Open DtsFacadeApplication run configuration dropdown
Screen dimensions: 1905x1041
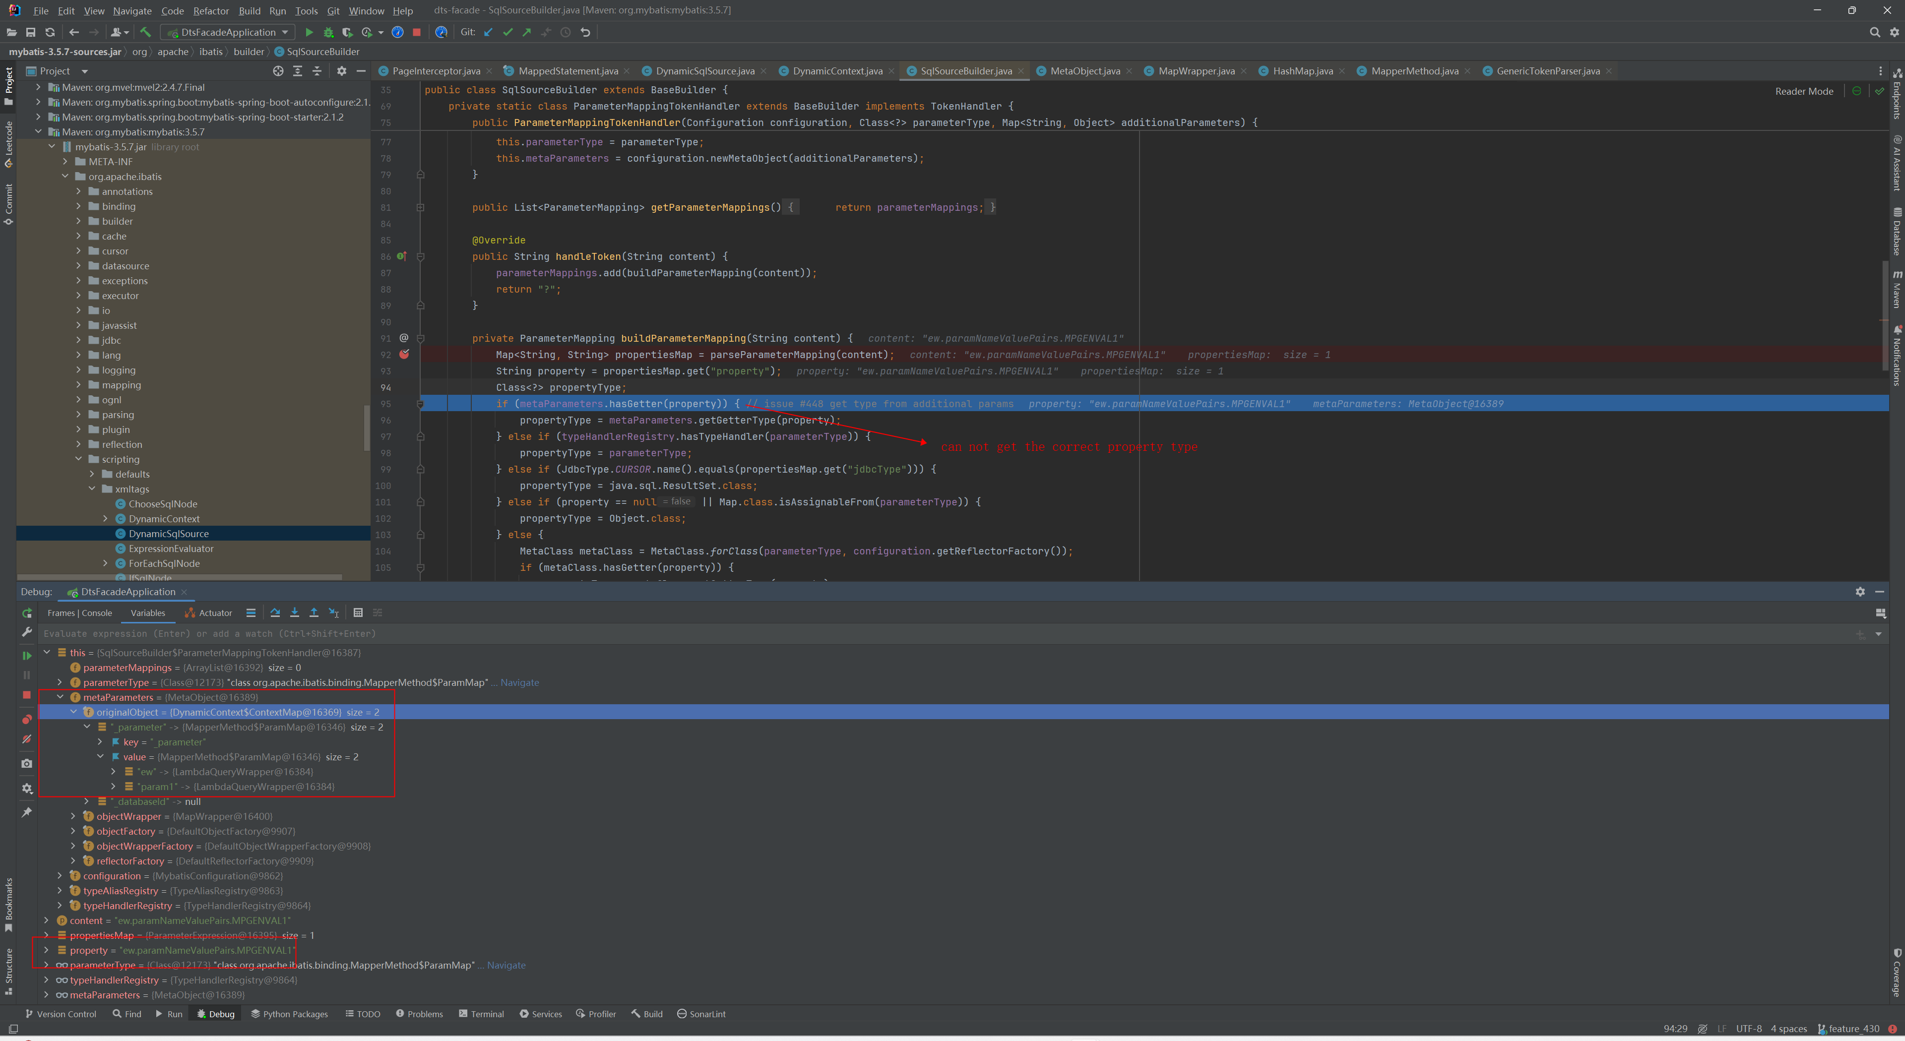click(228, 33)
